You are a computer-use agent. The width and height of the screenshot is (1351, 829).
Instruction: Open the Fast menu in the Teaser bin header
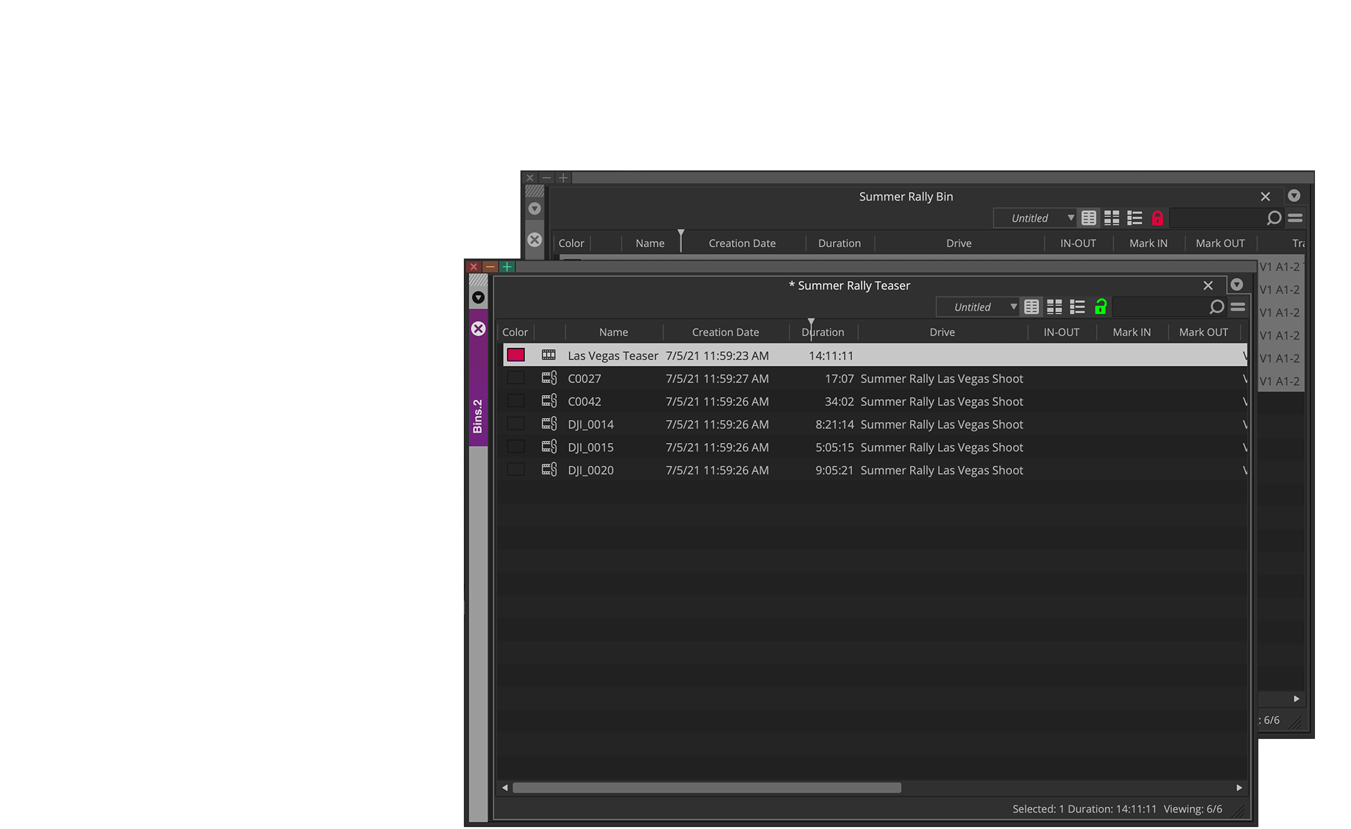coord(1238,307)
